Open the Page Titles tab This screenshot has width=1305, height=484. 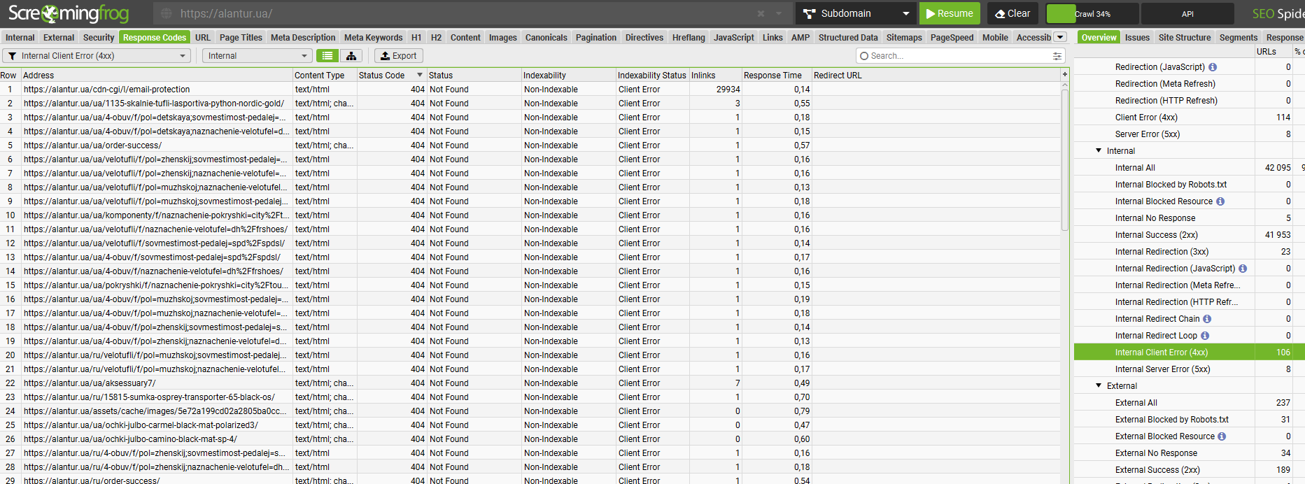[x=241, y=38]
